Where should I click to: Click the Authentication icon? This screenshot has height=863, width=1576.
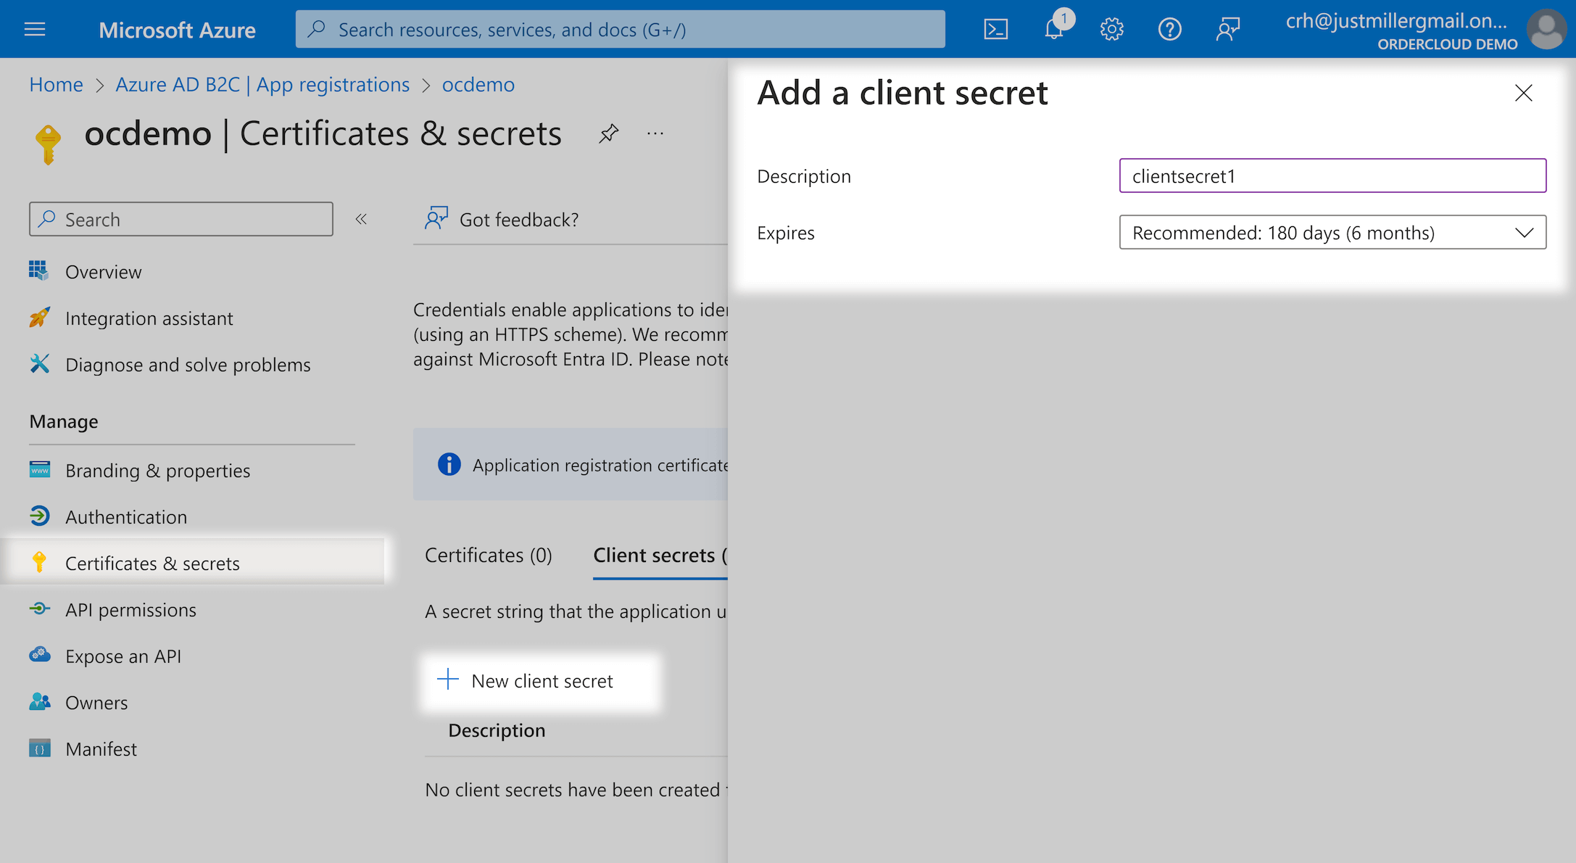click(x=39, y=516)
